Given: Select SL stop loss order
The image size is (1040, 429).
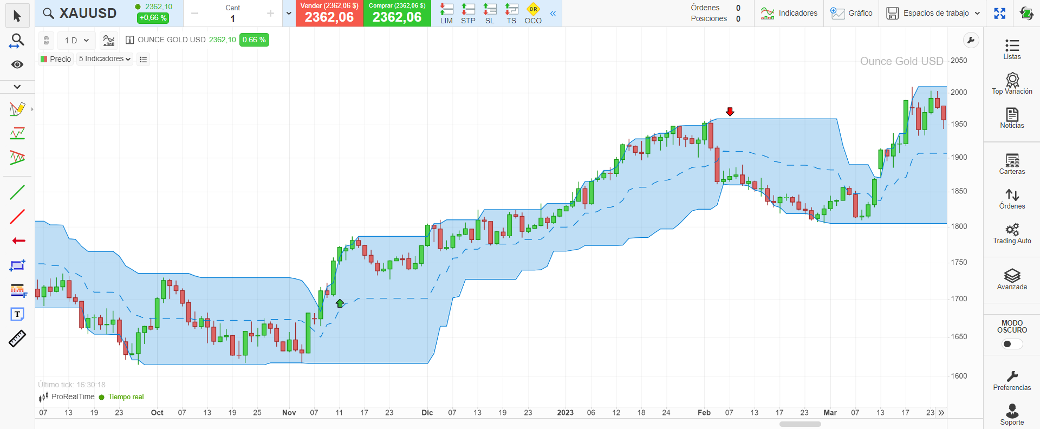Looking at the screenshot, I should [490, 14].
